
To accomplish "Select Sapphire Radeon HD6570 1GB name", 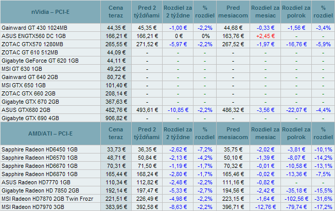I will (40, 158).
